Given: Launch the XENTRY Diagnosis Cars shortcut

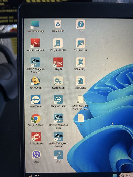Looking at the screenshot, I should click(58, 118).
